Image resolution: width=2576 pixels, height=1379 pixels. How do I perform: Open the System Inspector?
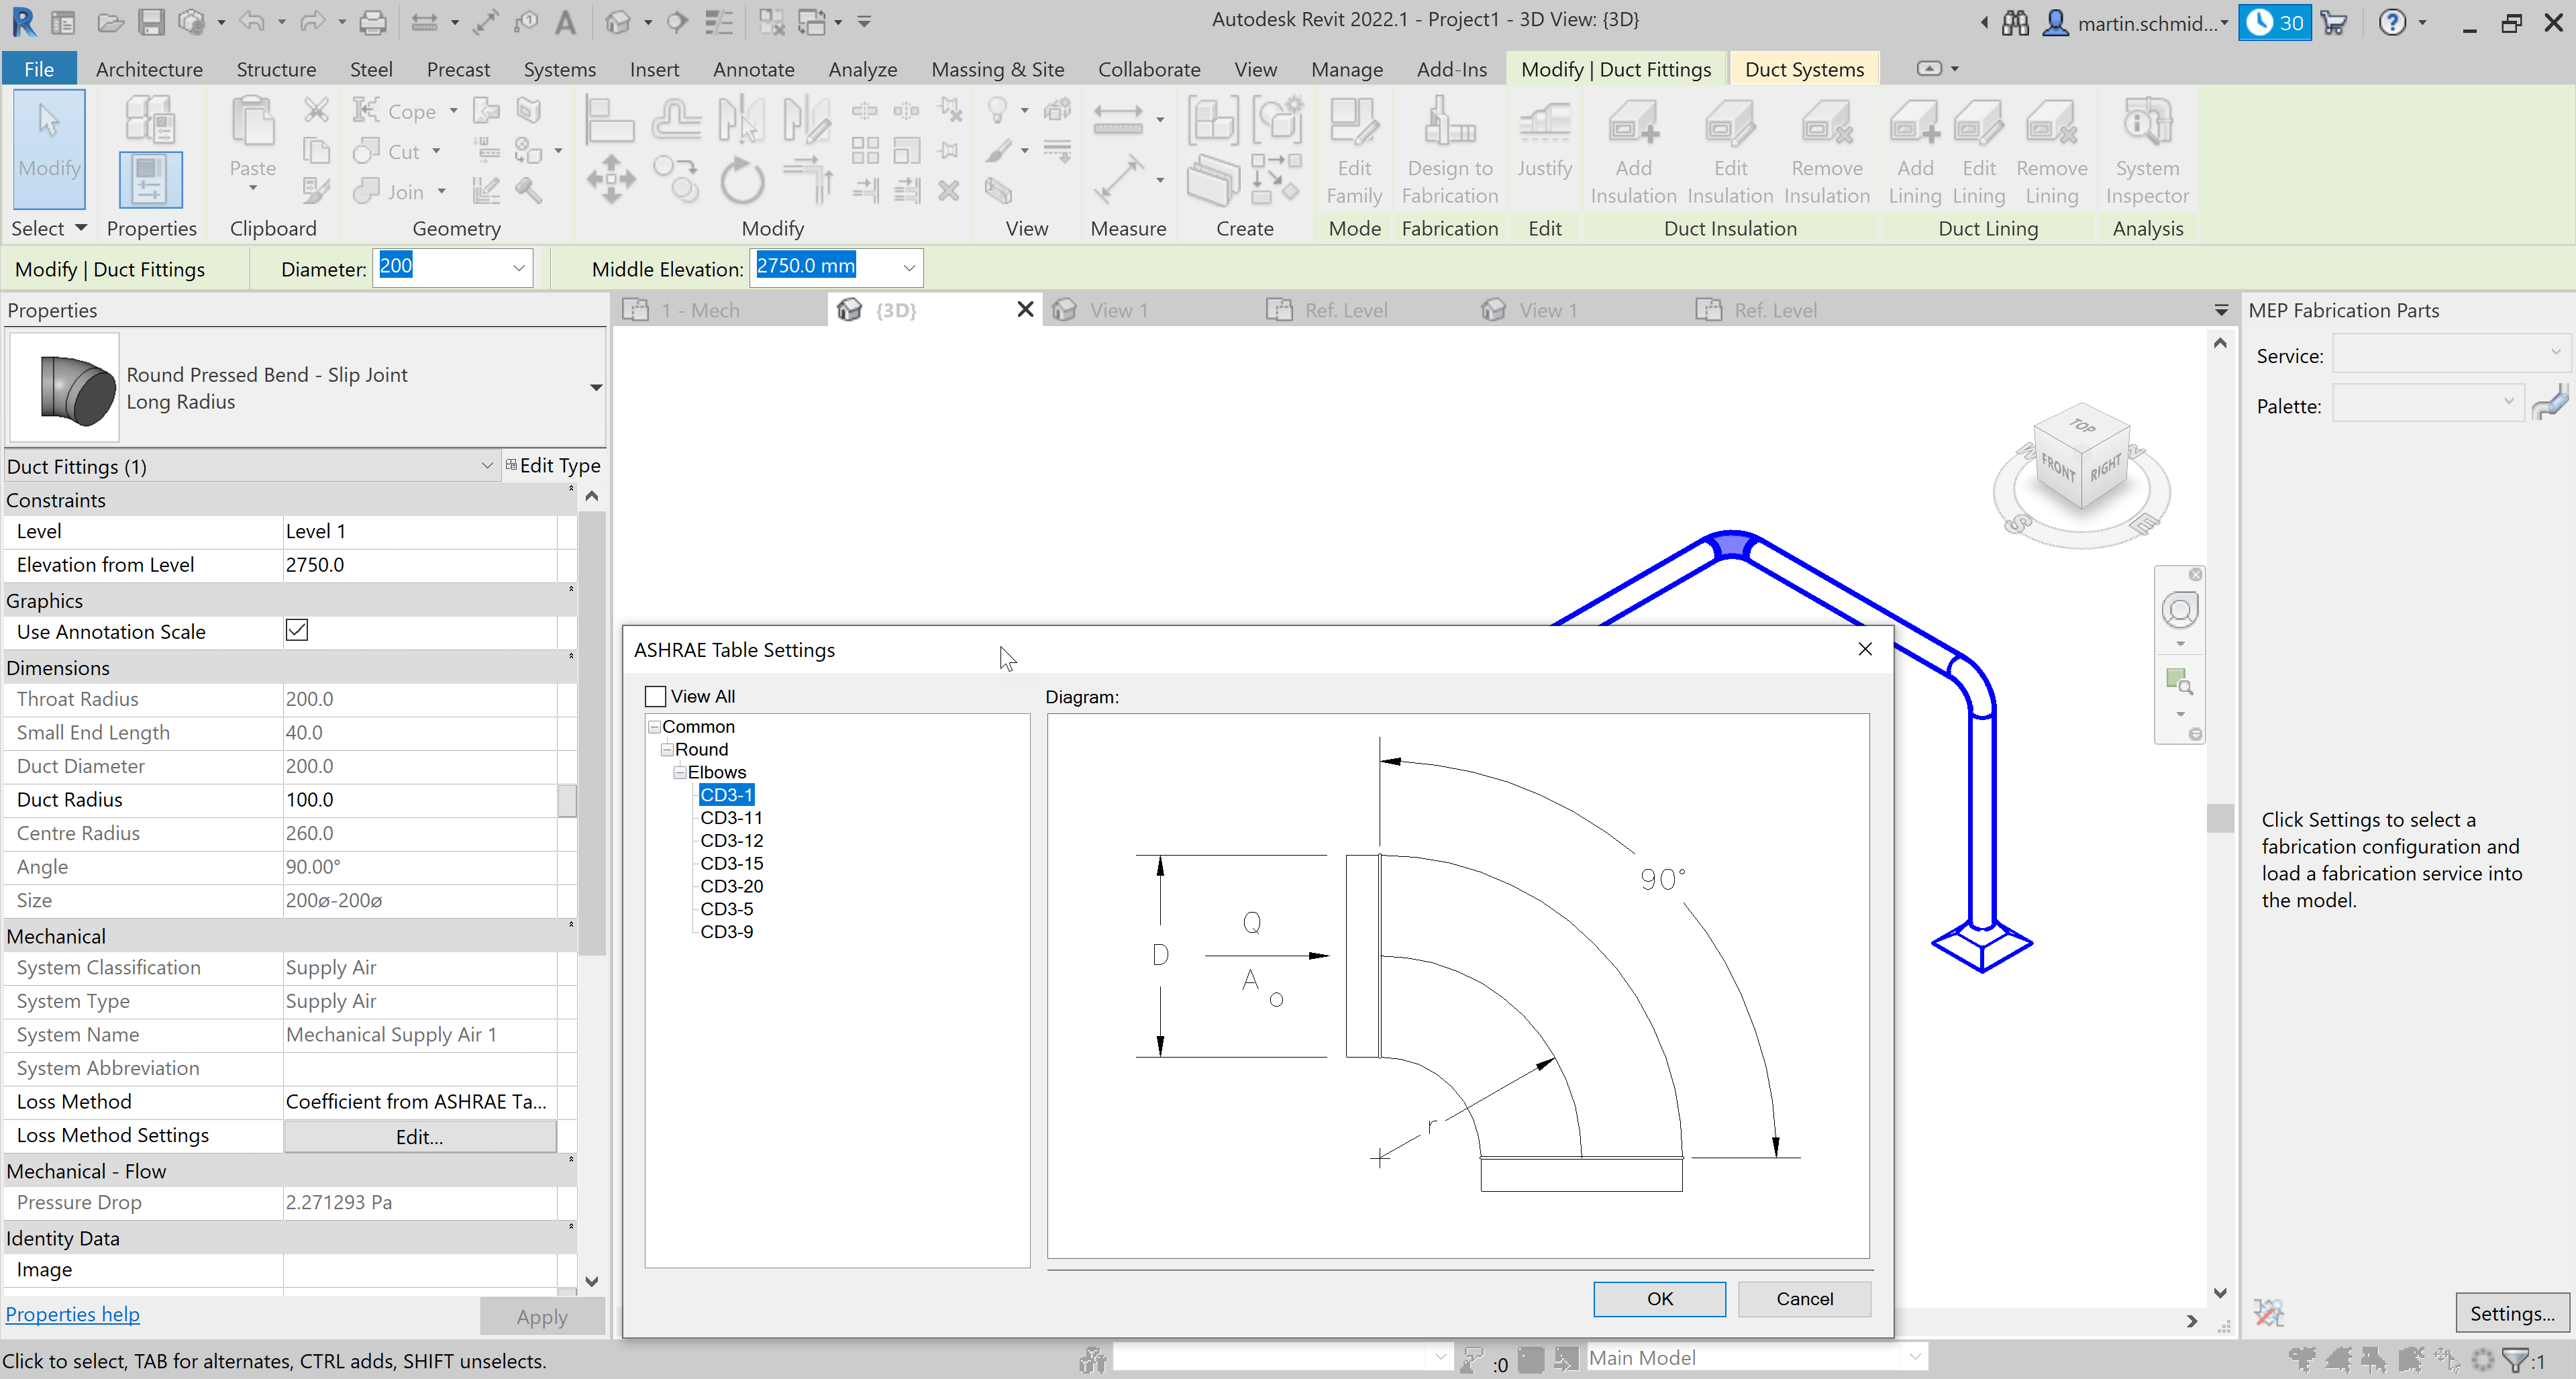coord(2146,150)
